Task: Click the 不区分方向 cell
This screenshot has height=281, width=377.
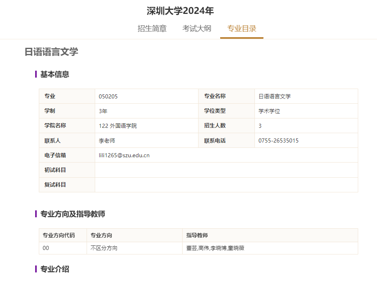Action: pos(134,248)
